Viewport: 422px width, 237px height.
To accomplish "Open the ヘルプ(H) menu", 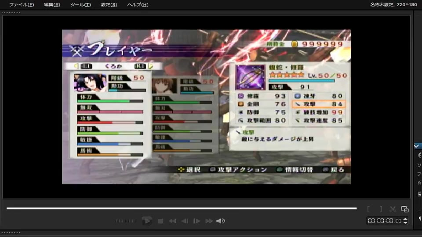I will pyautogui.click(x=138, y=4).
